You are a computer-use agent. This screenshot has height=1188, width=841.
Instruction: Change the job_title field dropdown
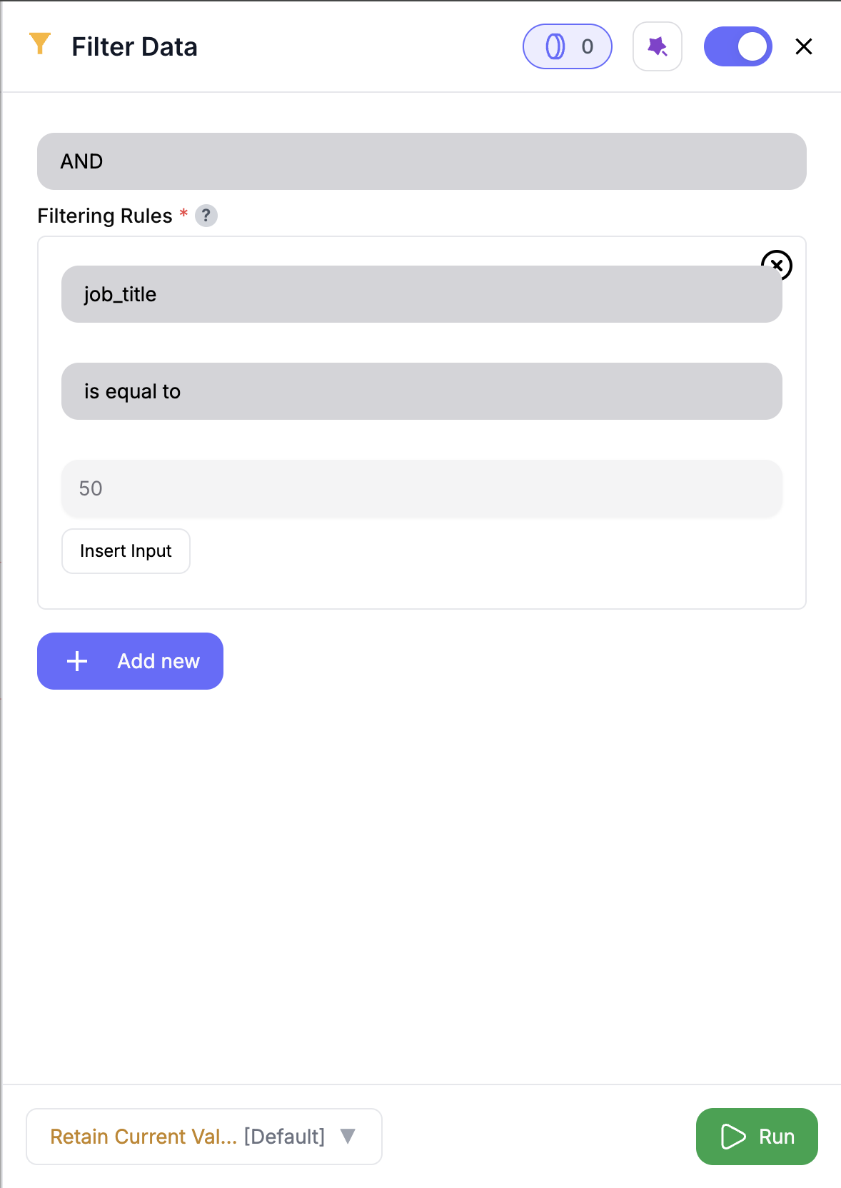point(421,293)
